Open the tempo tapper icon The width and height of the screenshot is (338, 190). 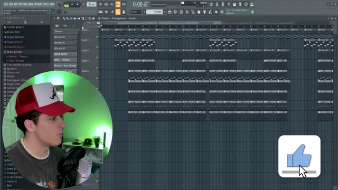(210, 12)
